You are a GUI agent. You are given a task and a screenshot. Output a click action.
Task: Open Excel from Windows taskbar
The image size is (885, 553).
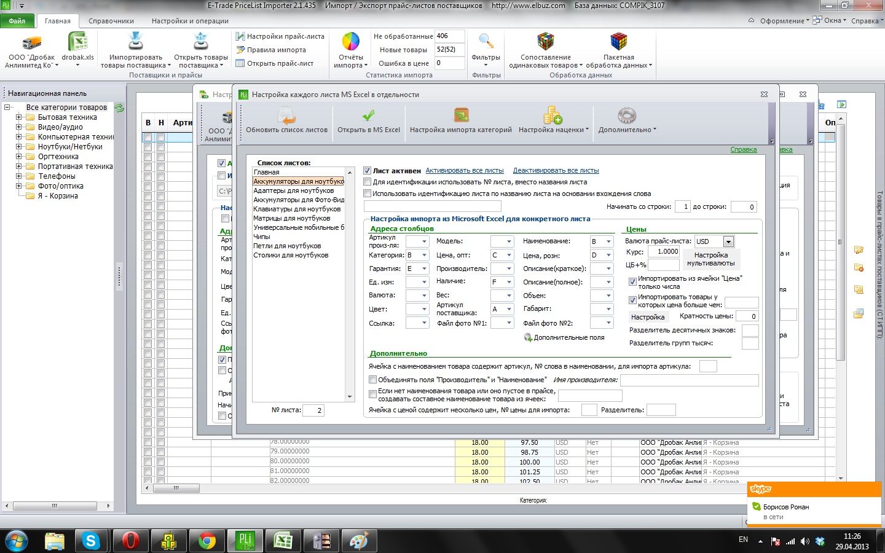click(x=283, y=541)
